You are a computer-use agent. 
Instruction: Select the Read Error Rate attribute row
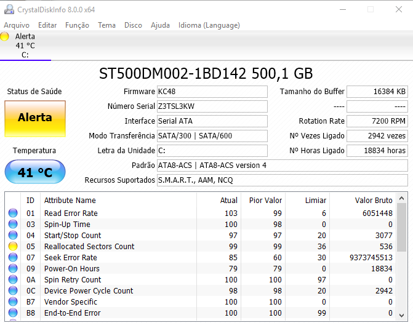click(201, 213)
